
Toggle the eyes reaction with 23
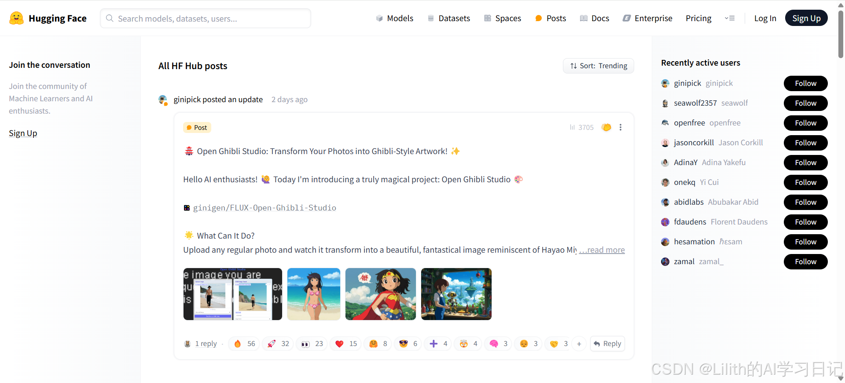[x=312, y=344]
